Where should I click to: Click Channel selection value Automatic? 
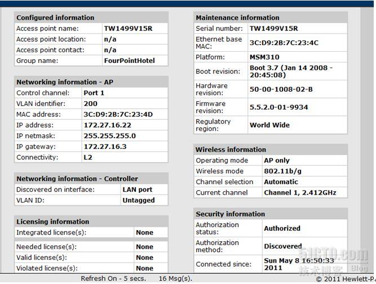click(281, 182)
